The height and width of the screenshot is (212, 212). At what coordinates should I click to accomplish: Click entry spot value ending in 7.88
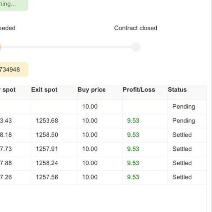point(6,163)
